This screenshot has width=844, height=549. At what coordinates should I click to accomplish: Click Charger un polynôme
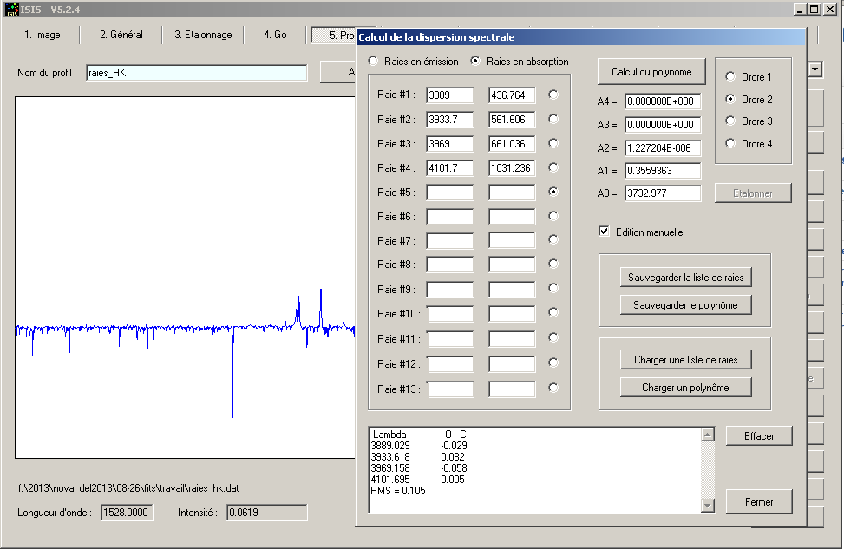684,387
